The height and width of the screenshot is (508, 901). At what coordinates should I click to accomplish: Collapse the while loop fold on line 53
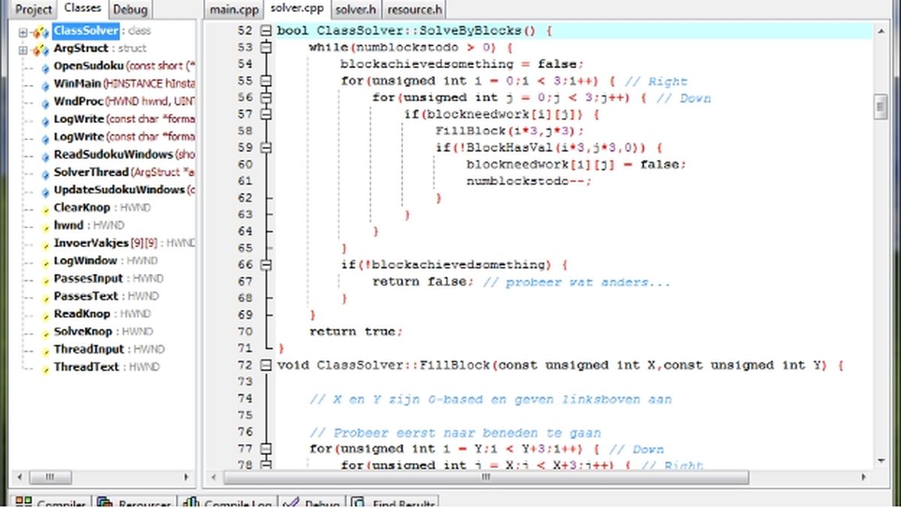coord(266,47)
